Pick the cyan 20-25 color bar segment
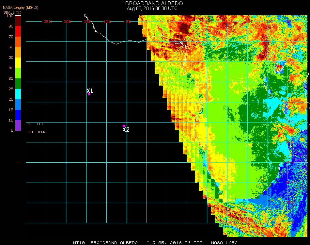Screen dimensions: 310x245 tap(18, 94)
